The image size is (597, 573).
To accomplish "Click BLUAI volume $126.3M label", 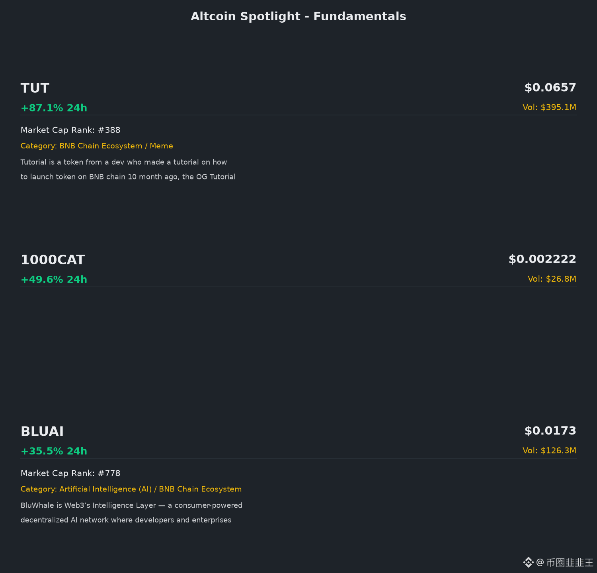I will [x=549, y=450].
